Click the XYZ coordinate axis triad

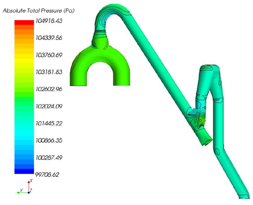tap(25, 187)
